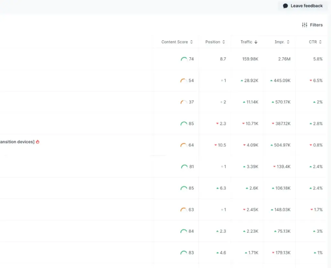The image size is (331, 268).
Task: Click the 10.5 position value
Action: coord(222,145)
